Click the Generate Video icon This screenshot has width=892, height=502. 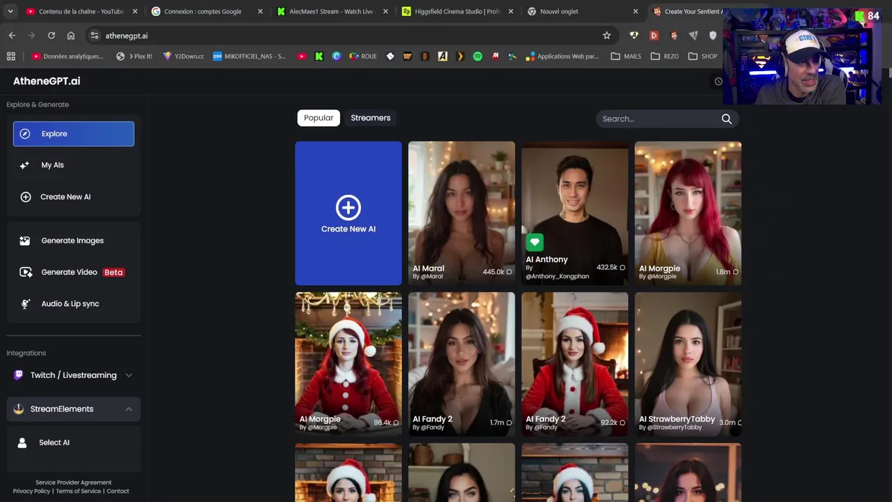click(26, 273)
